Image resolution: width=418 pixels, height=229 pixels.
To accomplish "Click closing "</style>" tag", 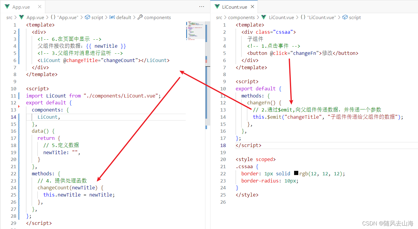I will [247, 195].
